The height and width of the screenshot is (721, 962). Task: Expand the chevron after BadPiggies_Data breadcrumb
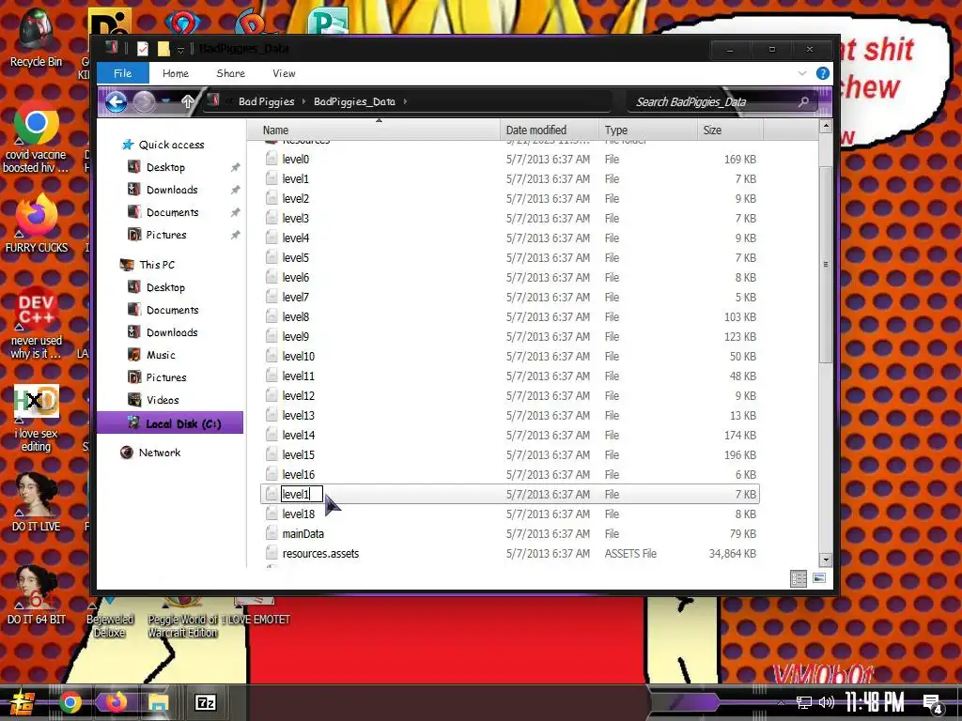(x=405, y=101)
